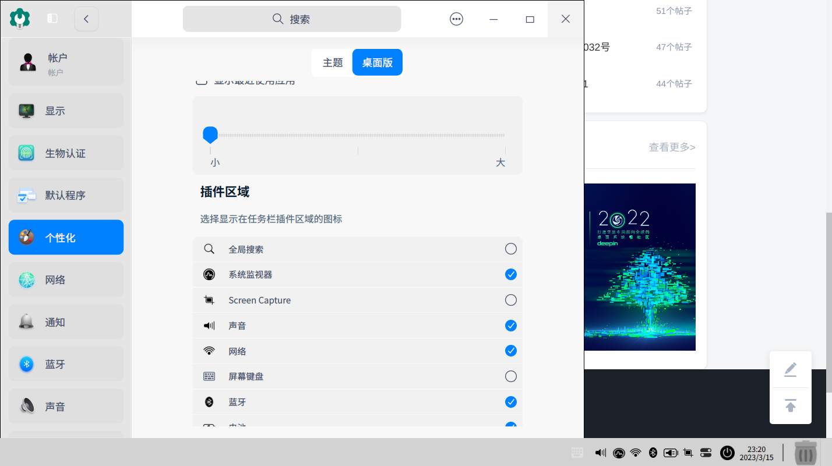Click the 选择显示在任务栏插件区域的图标 description

(272, 219)
